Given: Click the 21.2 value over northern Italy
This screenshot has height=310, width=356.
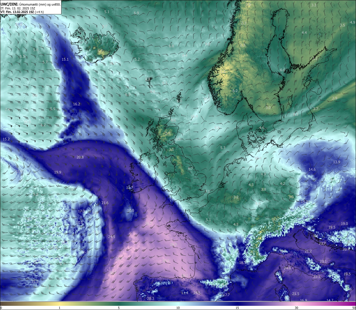Looking at the screenshot, I should click(x=308, y=251).
